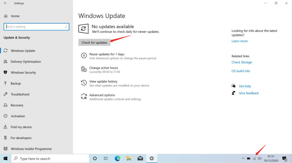Click the Windows Update sidebar sync icon
The height and width of the screenshot is (163, 292).
[x=5, y=50]
